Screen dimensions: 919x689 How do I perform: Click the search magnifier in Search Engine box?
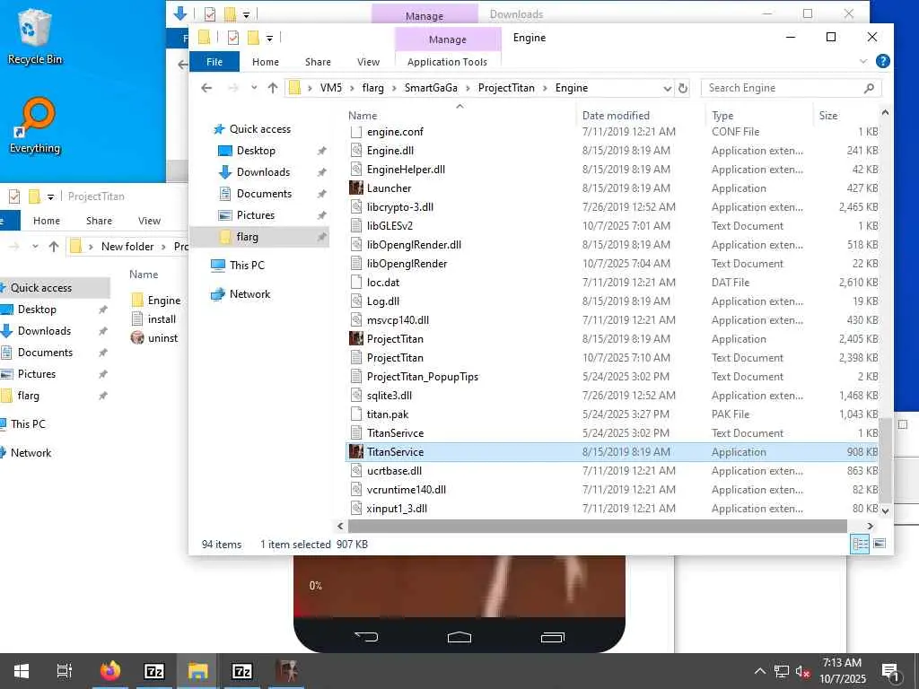pyautogui.click(x=869, y=88)
